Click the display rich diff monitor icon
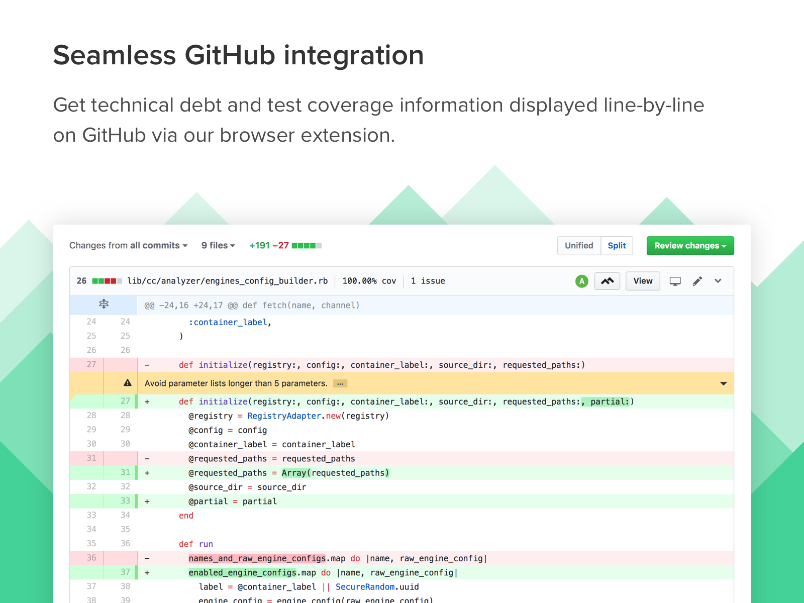The width and height of the screenshot is (804, 603). point(675,281)
